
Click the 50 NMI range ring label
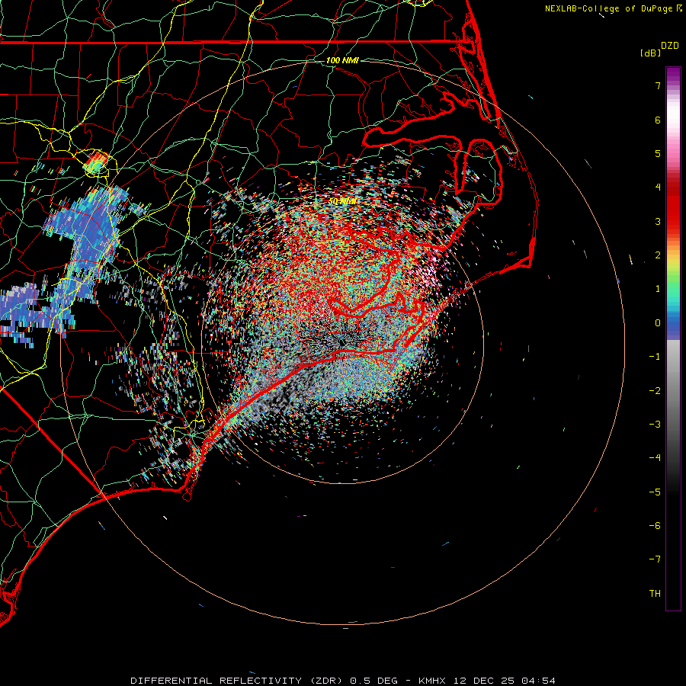click(342, 201)
